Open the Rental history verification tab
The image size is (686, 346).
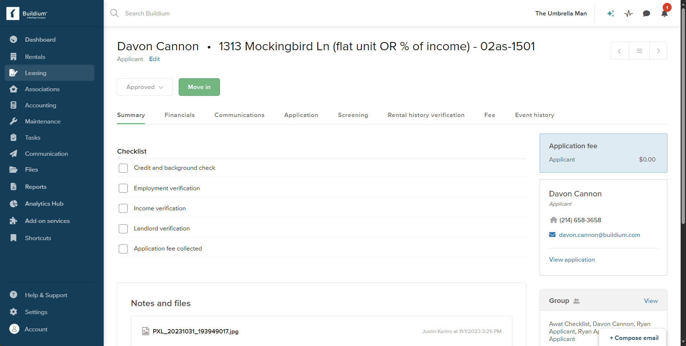tap(426, 115)
